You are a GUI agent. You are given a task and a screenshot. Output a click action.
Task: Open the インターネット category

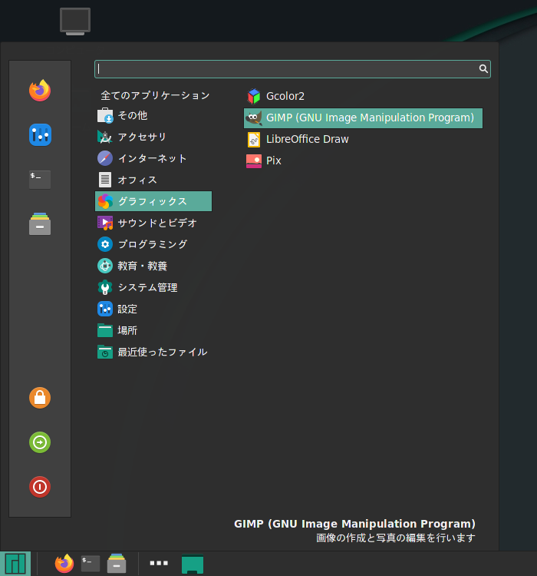[153, 158]
